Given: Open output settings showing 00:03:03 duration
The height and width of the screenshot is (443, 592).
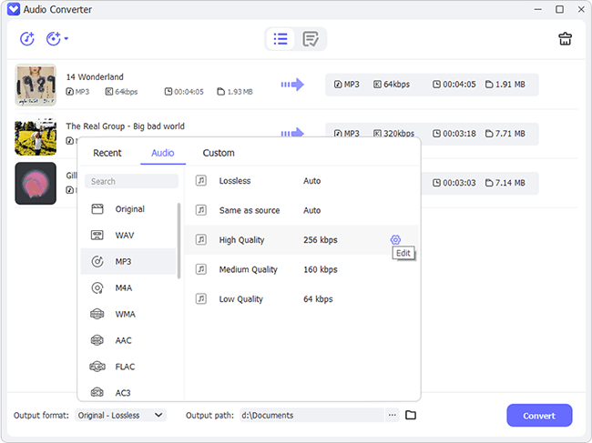Looking at the screenshot, I should point(479,183).
